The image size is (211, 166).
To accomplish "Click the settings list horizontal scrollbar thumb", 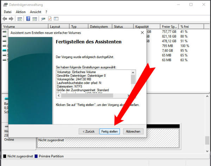I will click(87, 95).
